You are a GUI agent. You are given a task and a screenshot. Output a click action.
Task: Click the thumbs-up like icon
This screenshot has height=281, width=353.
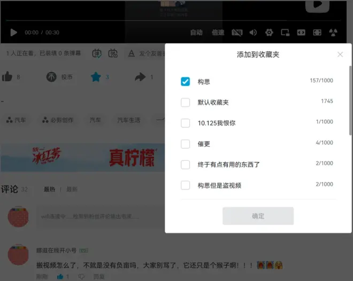7,77
